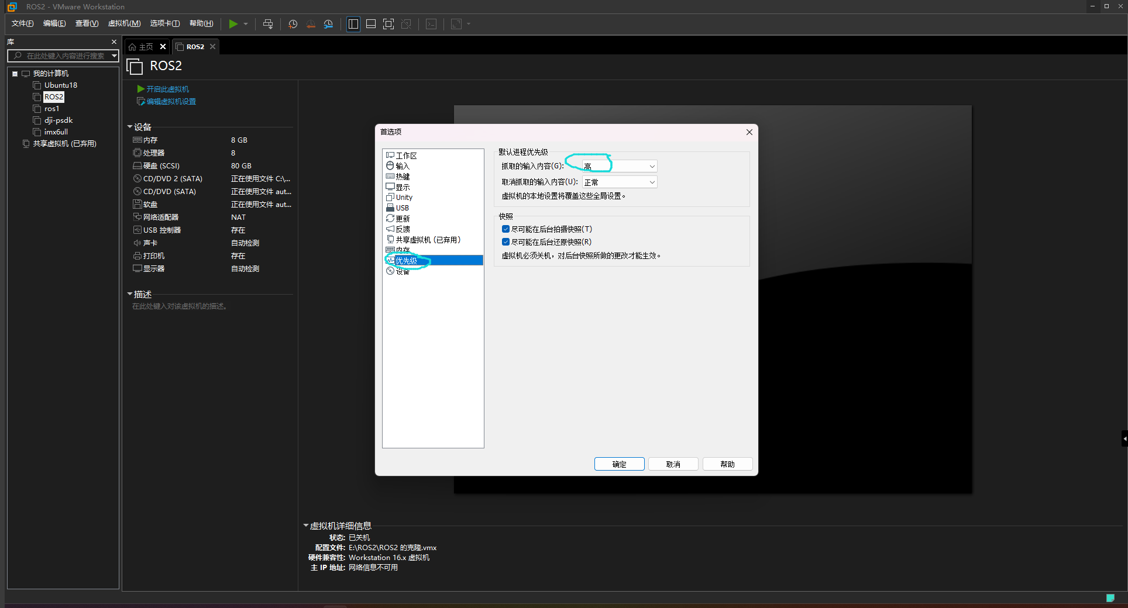Screen dimensions: 1128x608
Task: Click the 显示器 device icon
Action: tap(137, 269)
